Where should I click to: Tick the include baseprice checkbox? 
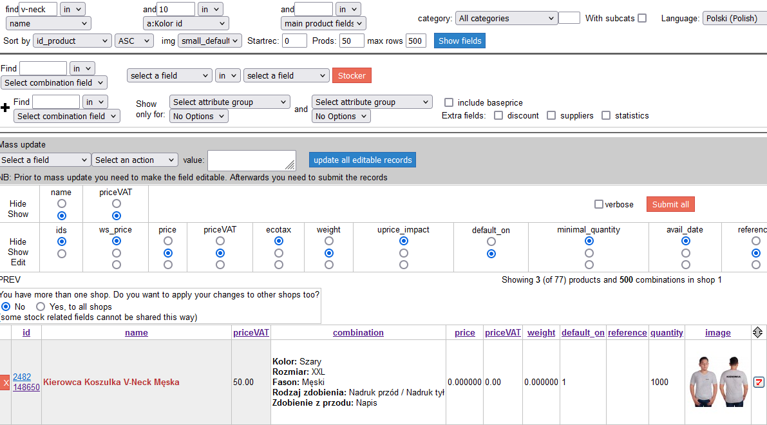tap(449, 102)
